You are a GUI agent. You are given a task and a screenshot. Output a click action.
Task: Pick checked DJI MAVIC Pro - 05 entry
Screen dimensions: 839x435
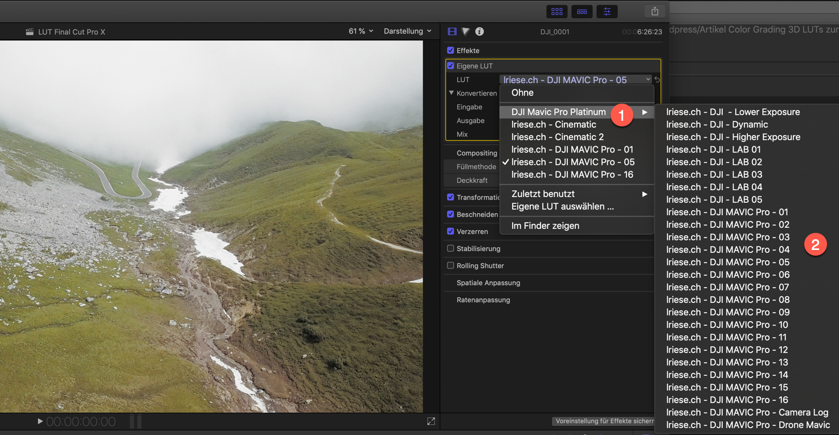pos(577,162)
